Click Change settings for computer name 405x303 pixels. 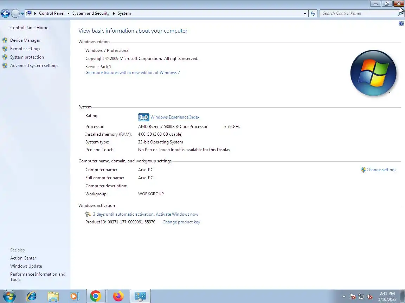pos(381,170)
